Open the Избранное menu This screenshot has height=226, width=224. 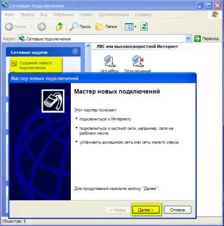tap(63, 15)
